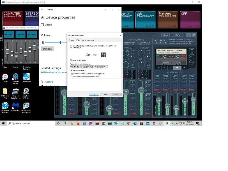The height and width of the screenshot is (171, 228).
Task: Open the iTunes desktop shortcut
Action: pyautogui.click(x=5, y=77)
